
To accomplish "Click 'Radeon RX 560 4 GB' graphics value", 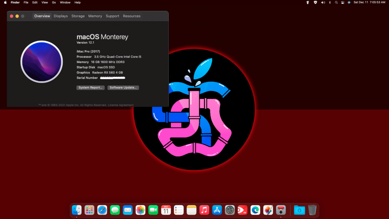I will 107,72.
